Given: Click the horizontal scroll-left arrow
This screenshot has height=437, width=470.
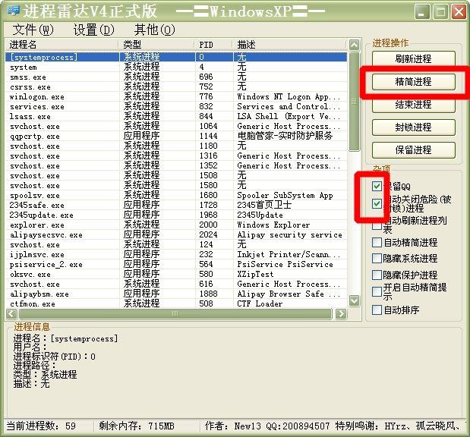Looking at the screenshot, I should click(x=11, y=313).
